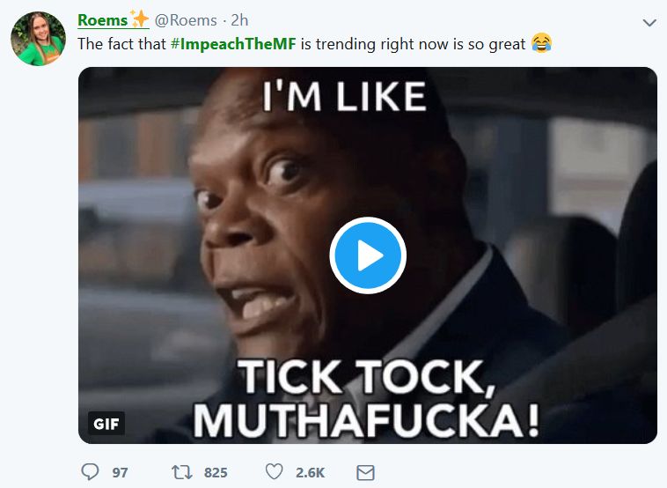The image size is (667, 488).
Task: Click the @Roems handle
Action: tap(186, 20)
